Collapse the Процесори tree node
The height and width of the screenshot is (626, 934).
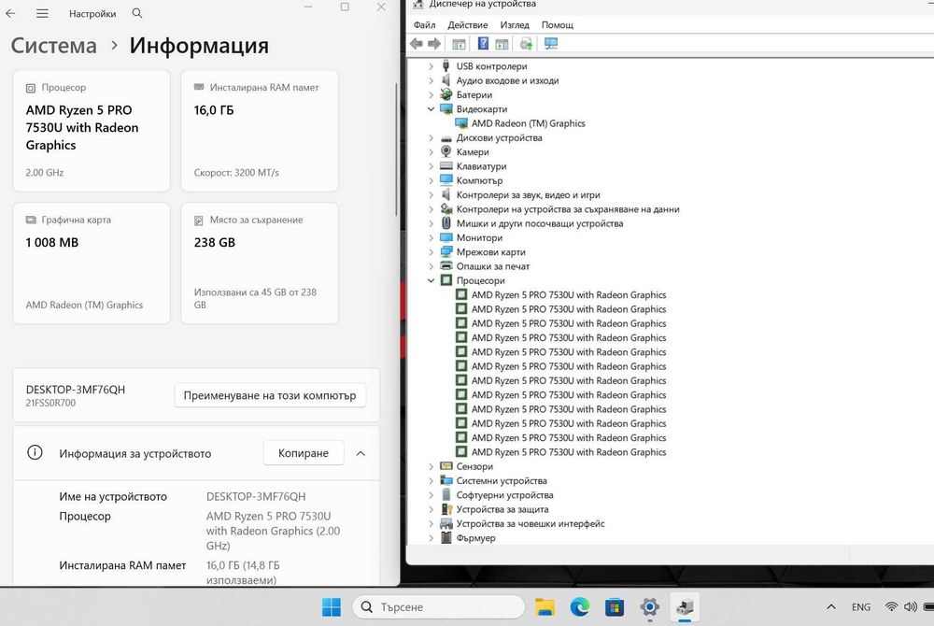[x=431, y=280]
